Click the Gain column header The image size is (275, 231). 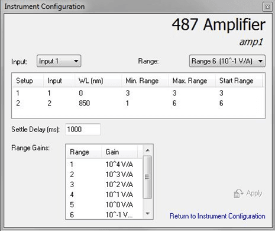coord(119,152)
